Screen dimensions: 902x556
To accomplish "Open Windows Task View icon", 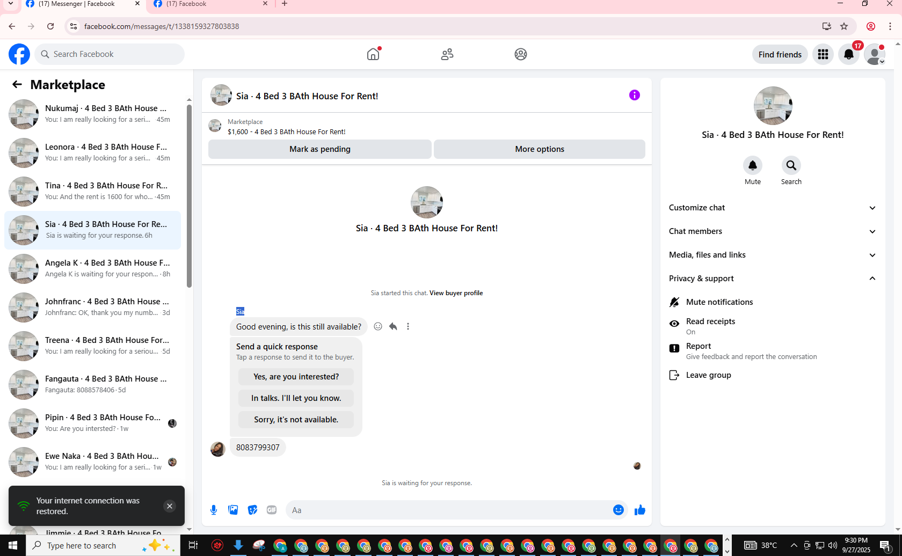I will pyautogui.click(x=193, y=545).
